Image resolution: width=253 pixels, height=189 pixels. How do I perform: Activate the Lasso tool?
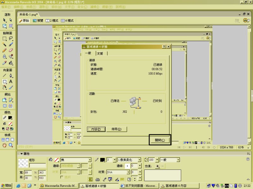coord(11,38)
